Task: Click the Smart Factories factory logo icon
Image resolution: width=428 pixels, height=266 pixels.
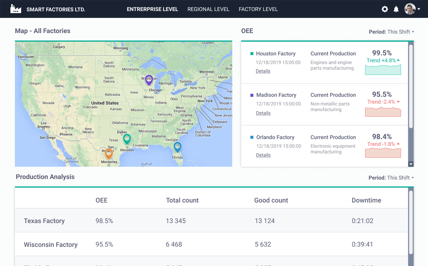Action: [x=16, y=9]
